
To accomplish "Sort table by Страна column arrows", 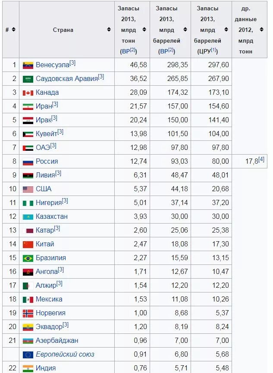I will point(109,29).
